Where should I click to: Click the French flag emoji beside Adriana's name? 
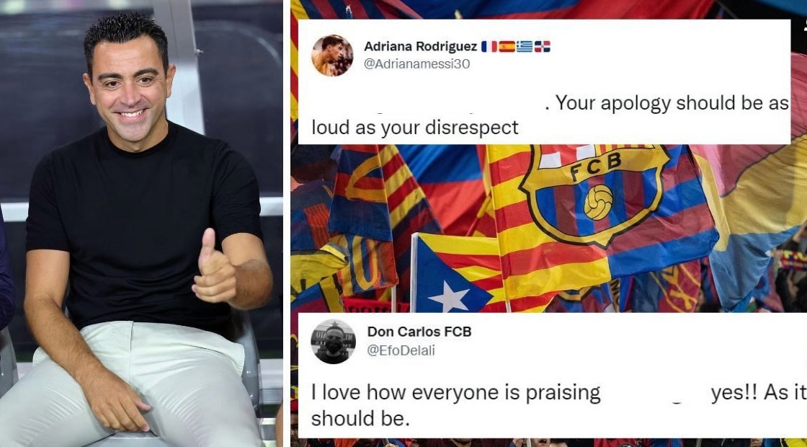coord(489,47)
